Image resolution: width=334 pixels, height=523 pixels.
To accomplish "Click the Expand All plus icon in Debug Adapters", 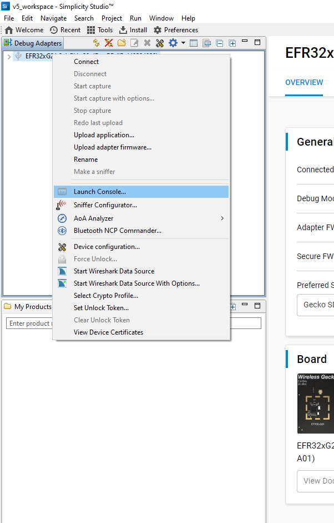I will (232, 43).
